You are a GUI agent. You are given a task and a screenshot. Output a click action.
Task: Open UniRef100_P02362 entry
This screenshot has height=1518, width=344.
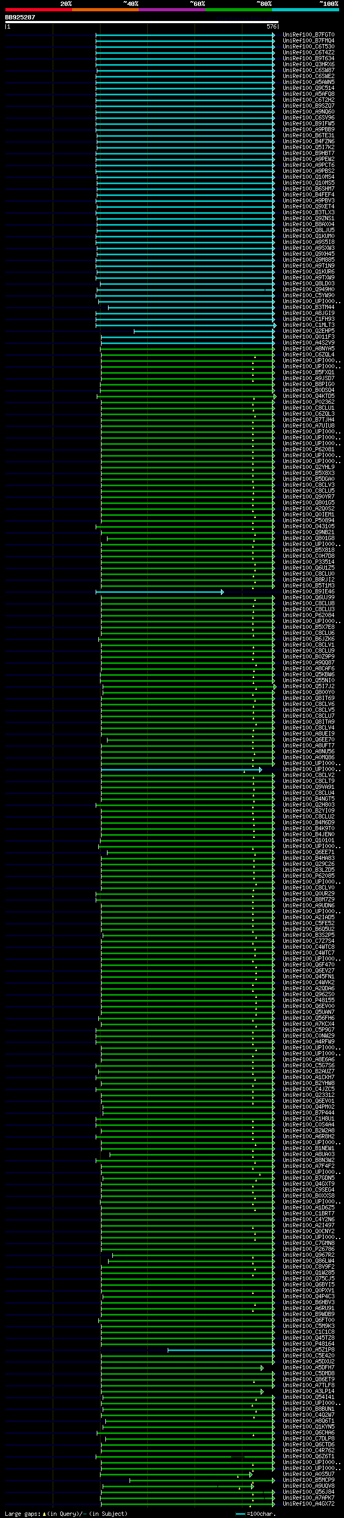click(x=309, y=402)
